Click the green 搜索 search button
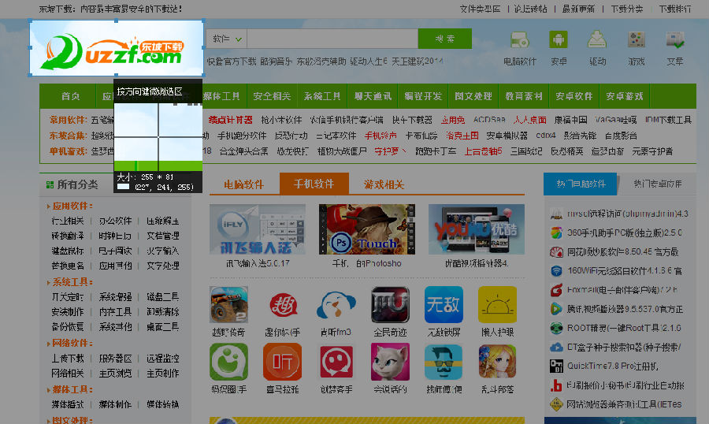Viewport: 709px width, 424px height. point(445,39)
